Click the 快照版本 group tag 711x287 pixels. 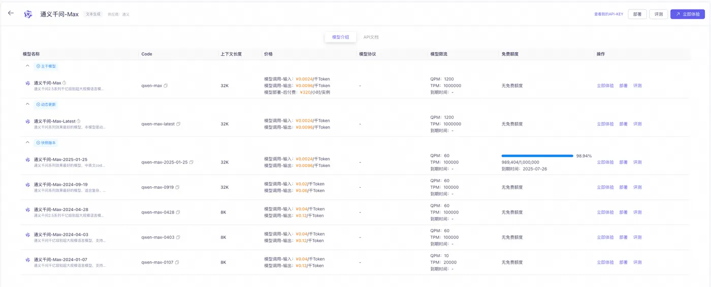tap(46, 143)
